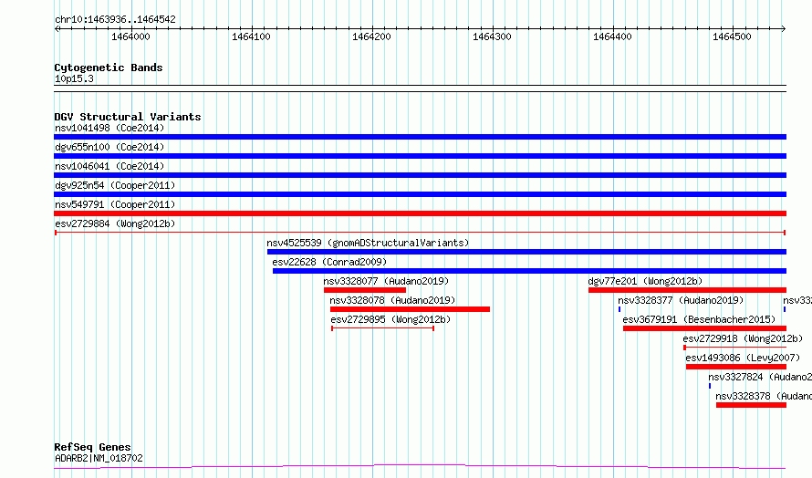The height and width of the screenshot is (478, 812).
Task: Open esv2729895 (Wong2012b) variant label
Action: tap(390, 319)
